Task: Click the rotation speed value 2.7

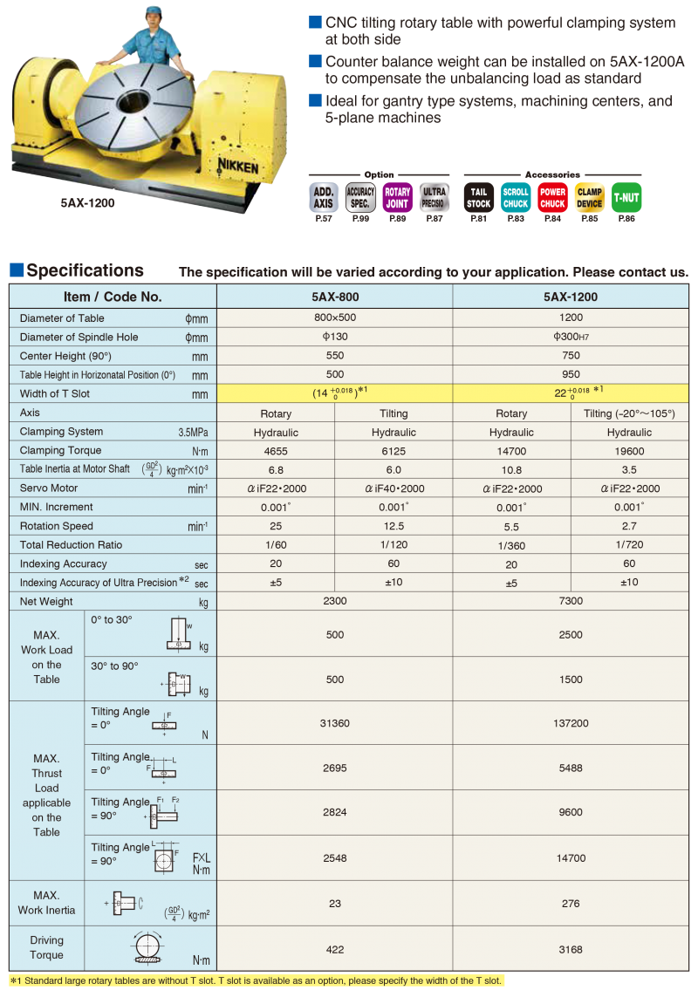Action: point(629,526)
